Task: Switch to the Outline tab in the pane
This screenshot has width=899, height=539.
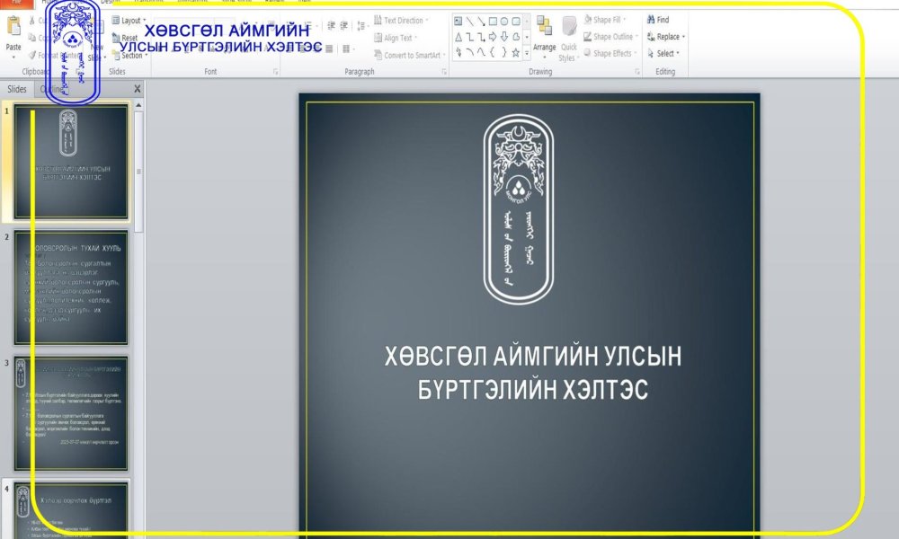Action: [x=51, y=89]
